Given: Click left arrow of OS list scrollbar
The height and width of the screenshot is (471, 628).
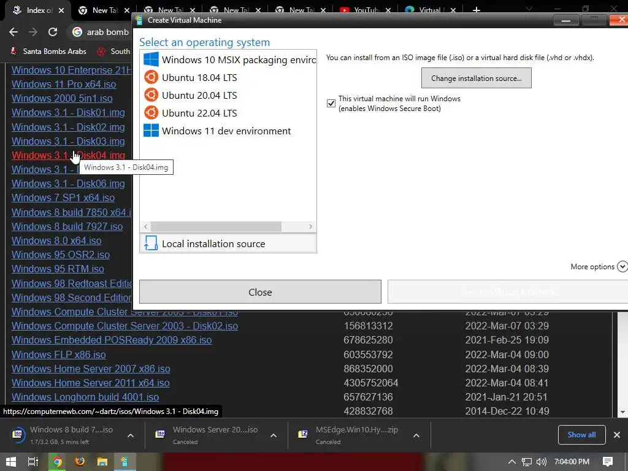Looking at the screenshot, I should coord(145,227).
